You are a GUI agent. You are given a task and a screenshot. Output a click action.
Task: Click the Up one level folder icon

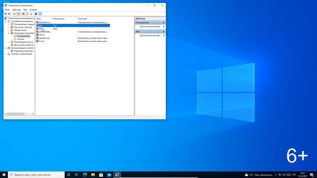point(14,14)
